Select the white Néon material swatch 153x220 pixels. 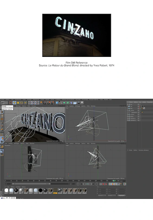6,190
